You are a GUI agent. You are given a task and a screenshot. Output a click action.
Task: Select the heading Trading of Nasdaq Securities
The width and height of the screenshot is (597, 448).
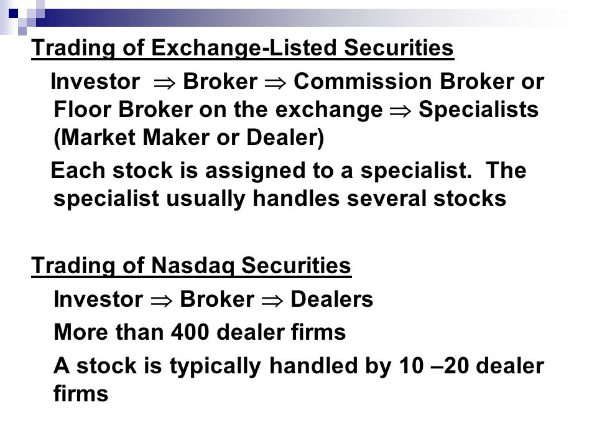pos(191,266)
